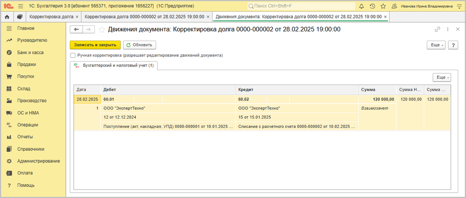Select the contract cell 12 от 12.12.2024
466x198 pixels.
tap(168, 117)
